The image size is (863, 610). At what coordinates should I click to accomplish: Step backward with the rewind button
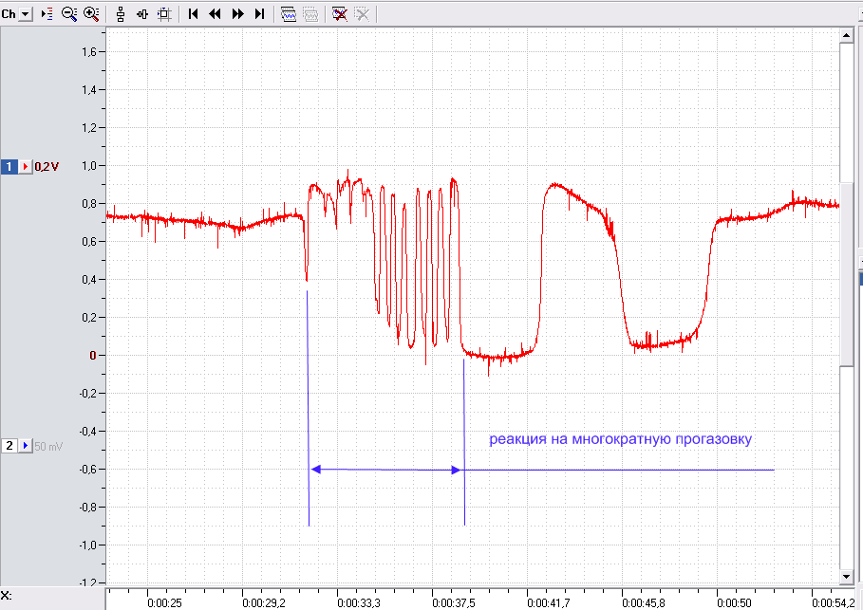pos(215,14)
